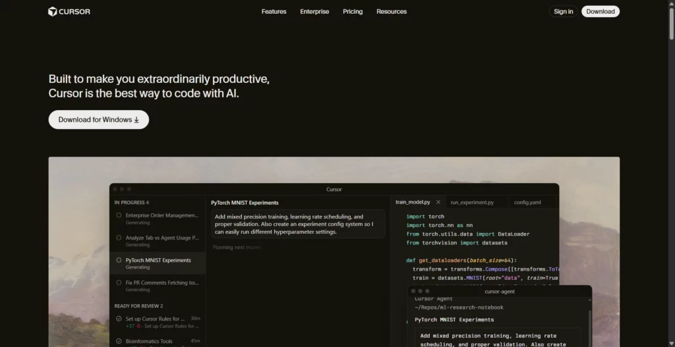Click the 45m timestamp on Bioinformatics Tools

pyautogui.click(x=195, y=341)
